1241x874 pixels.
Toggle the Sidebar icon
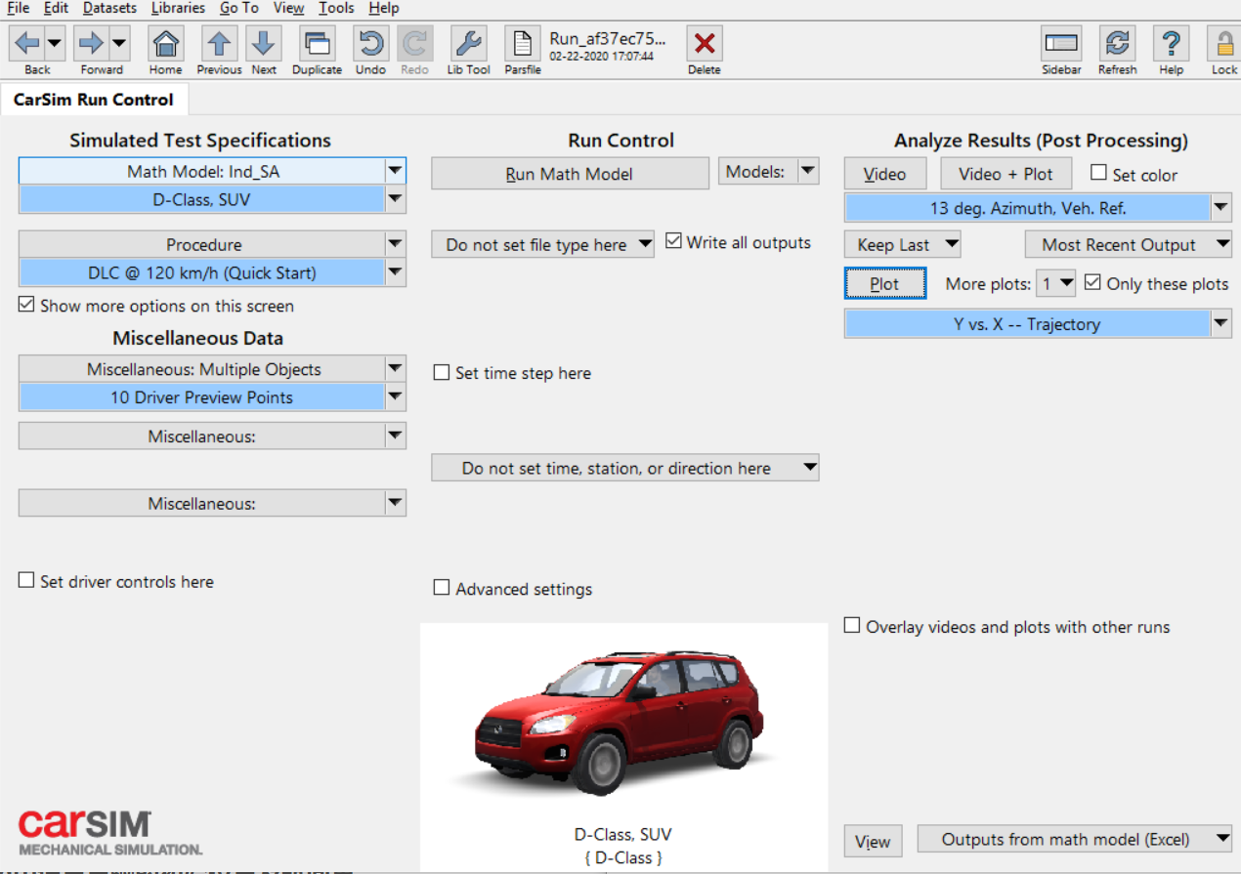click(1061, 43)
